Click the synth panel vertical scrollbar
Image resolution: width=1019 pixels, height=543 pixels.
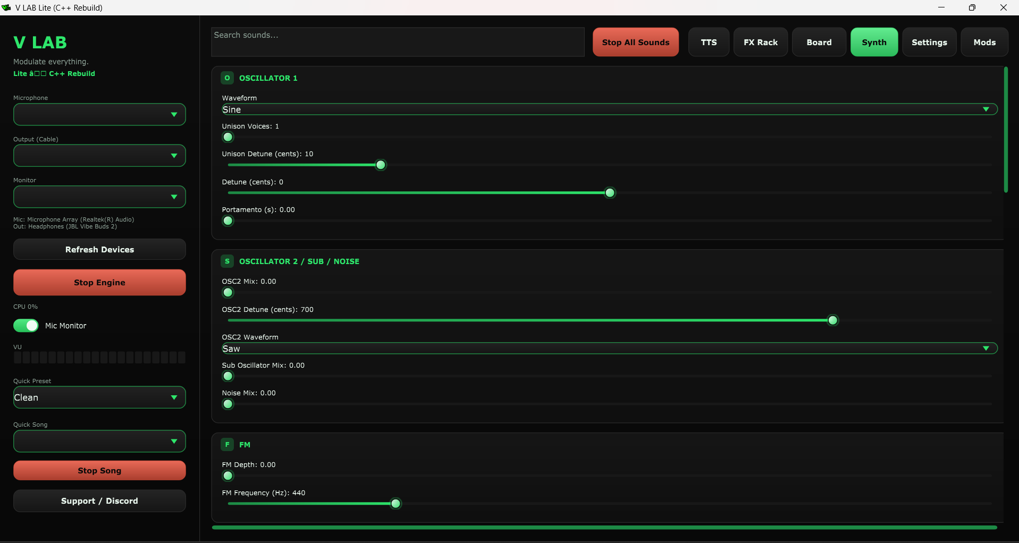pyautogui.click(x=1006, y=130)
